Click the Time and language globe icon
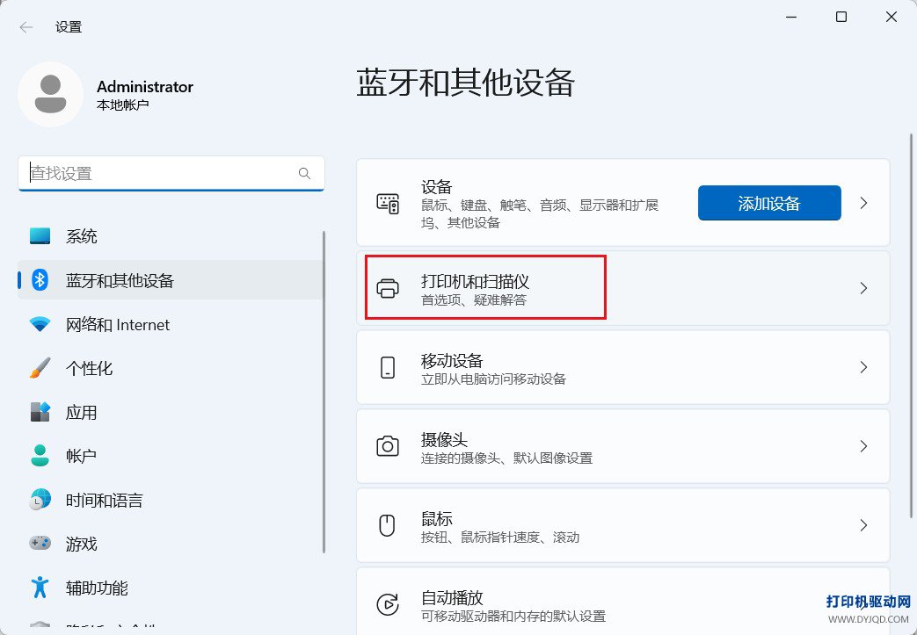Screen dimensions: 917x635 click(40, 500)
